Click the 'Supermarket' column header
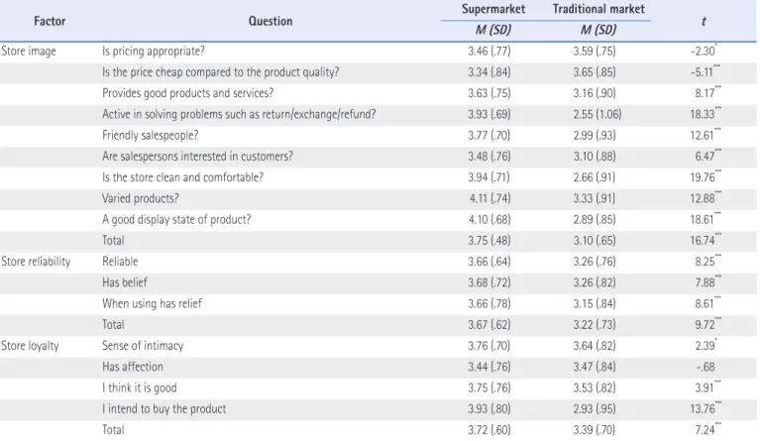Viewport: 760px width, 441px height. [x=493, y=9]
